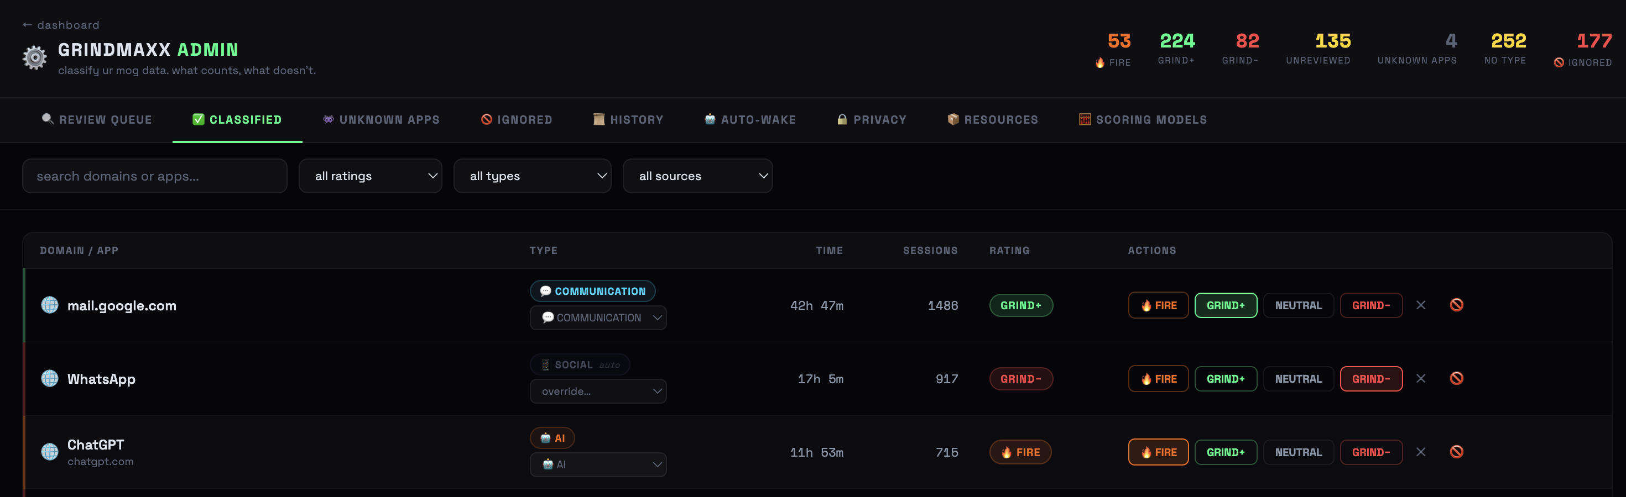Click the 224 GRIND+ stat counter

(1176, 48)
